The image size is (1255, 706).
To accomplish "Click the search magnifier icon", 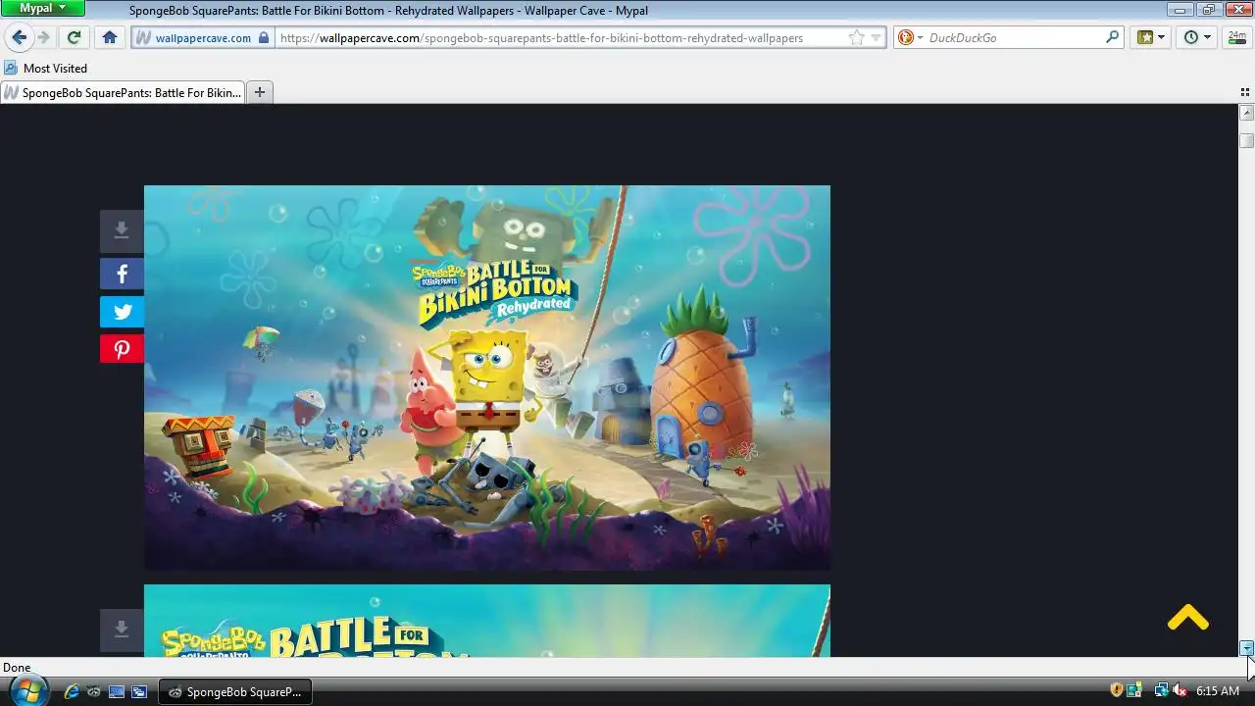I will (1112, 37).
